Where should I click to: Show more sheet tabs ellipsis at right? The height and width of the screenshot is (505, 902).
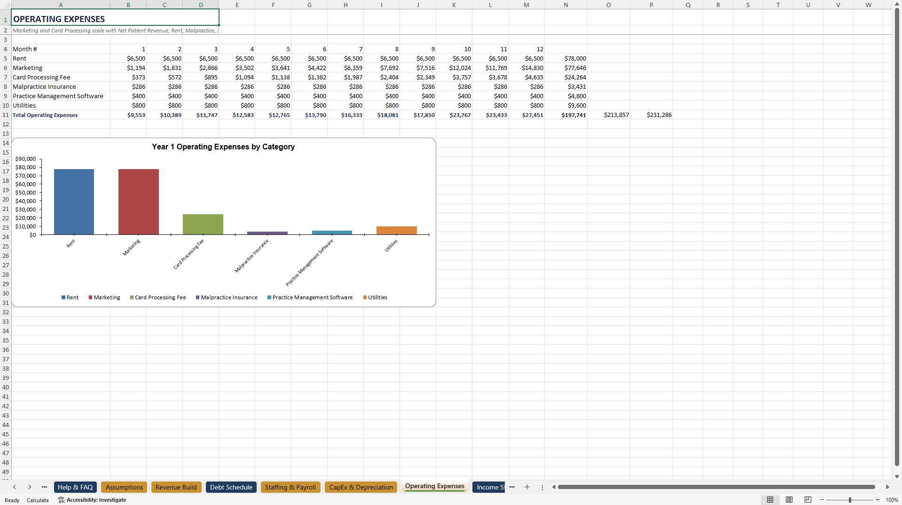(x=512, y=487)
